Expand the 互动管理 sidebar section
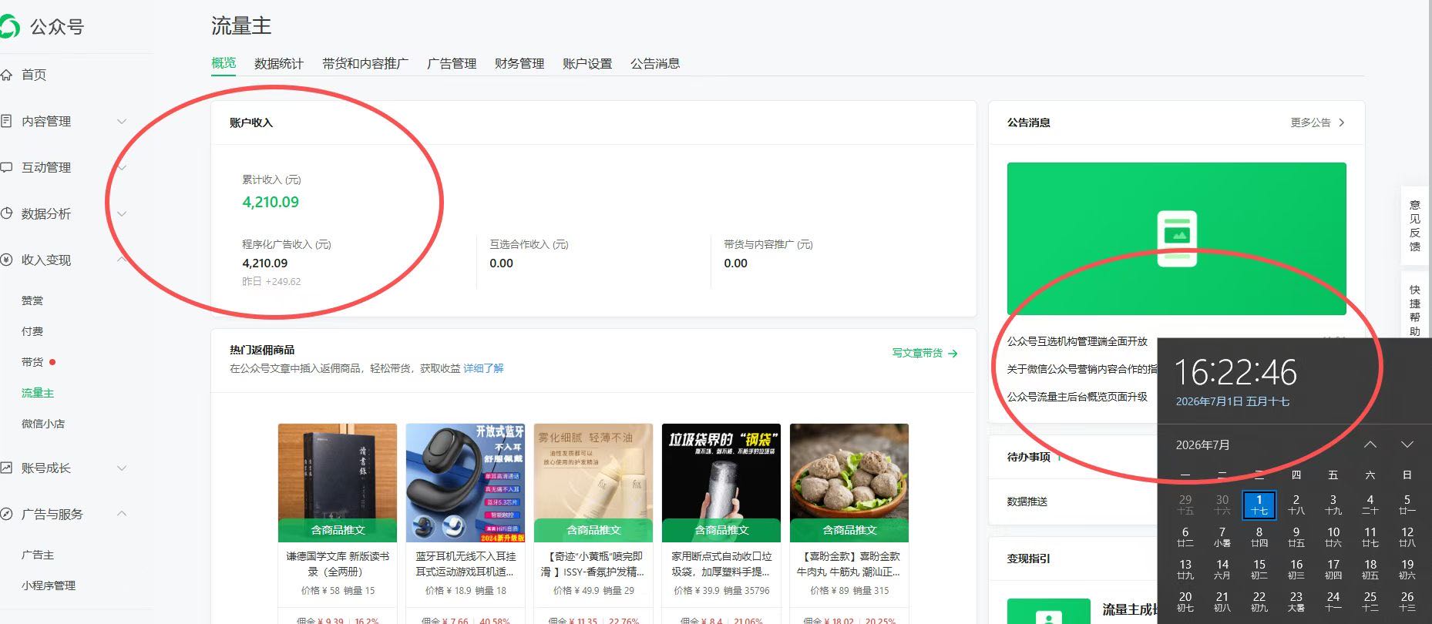The image size is (1432, 624). 122,168
